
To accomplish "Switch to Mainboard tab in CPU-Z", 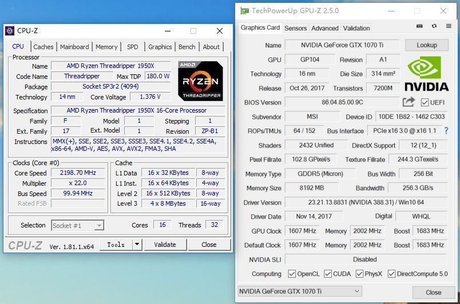I will click(x=74, y=47).
